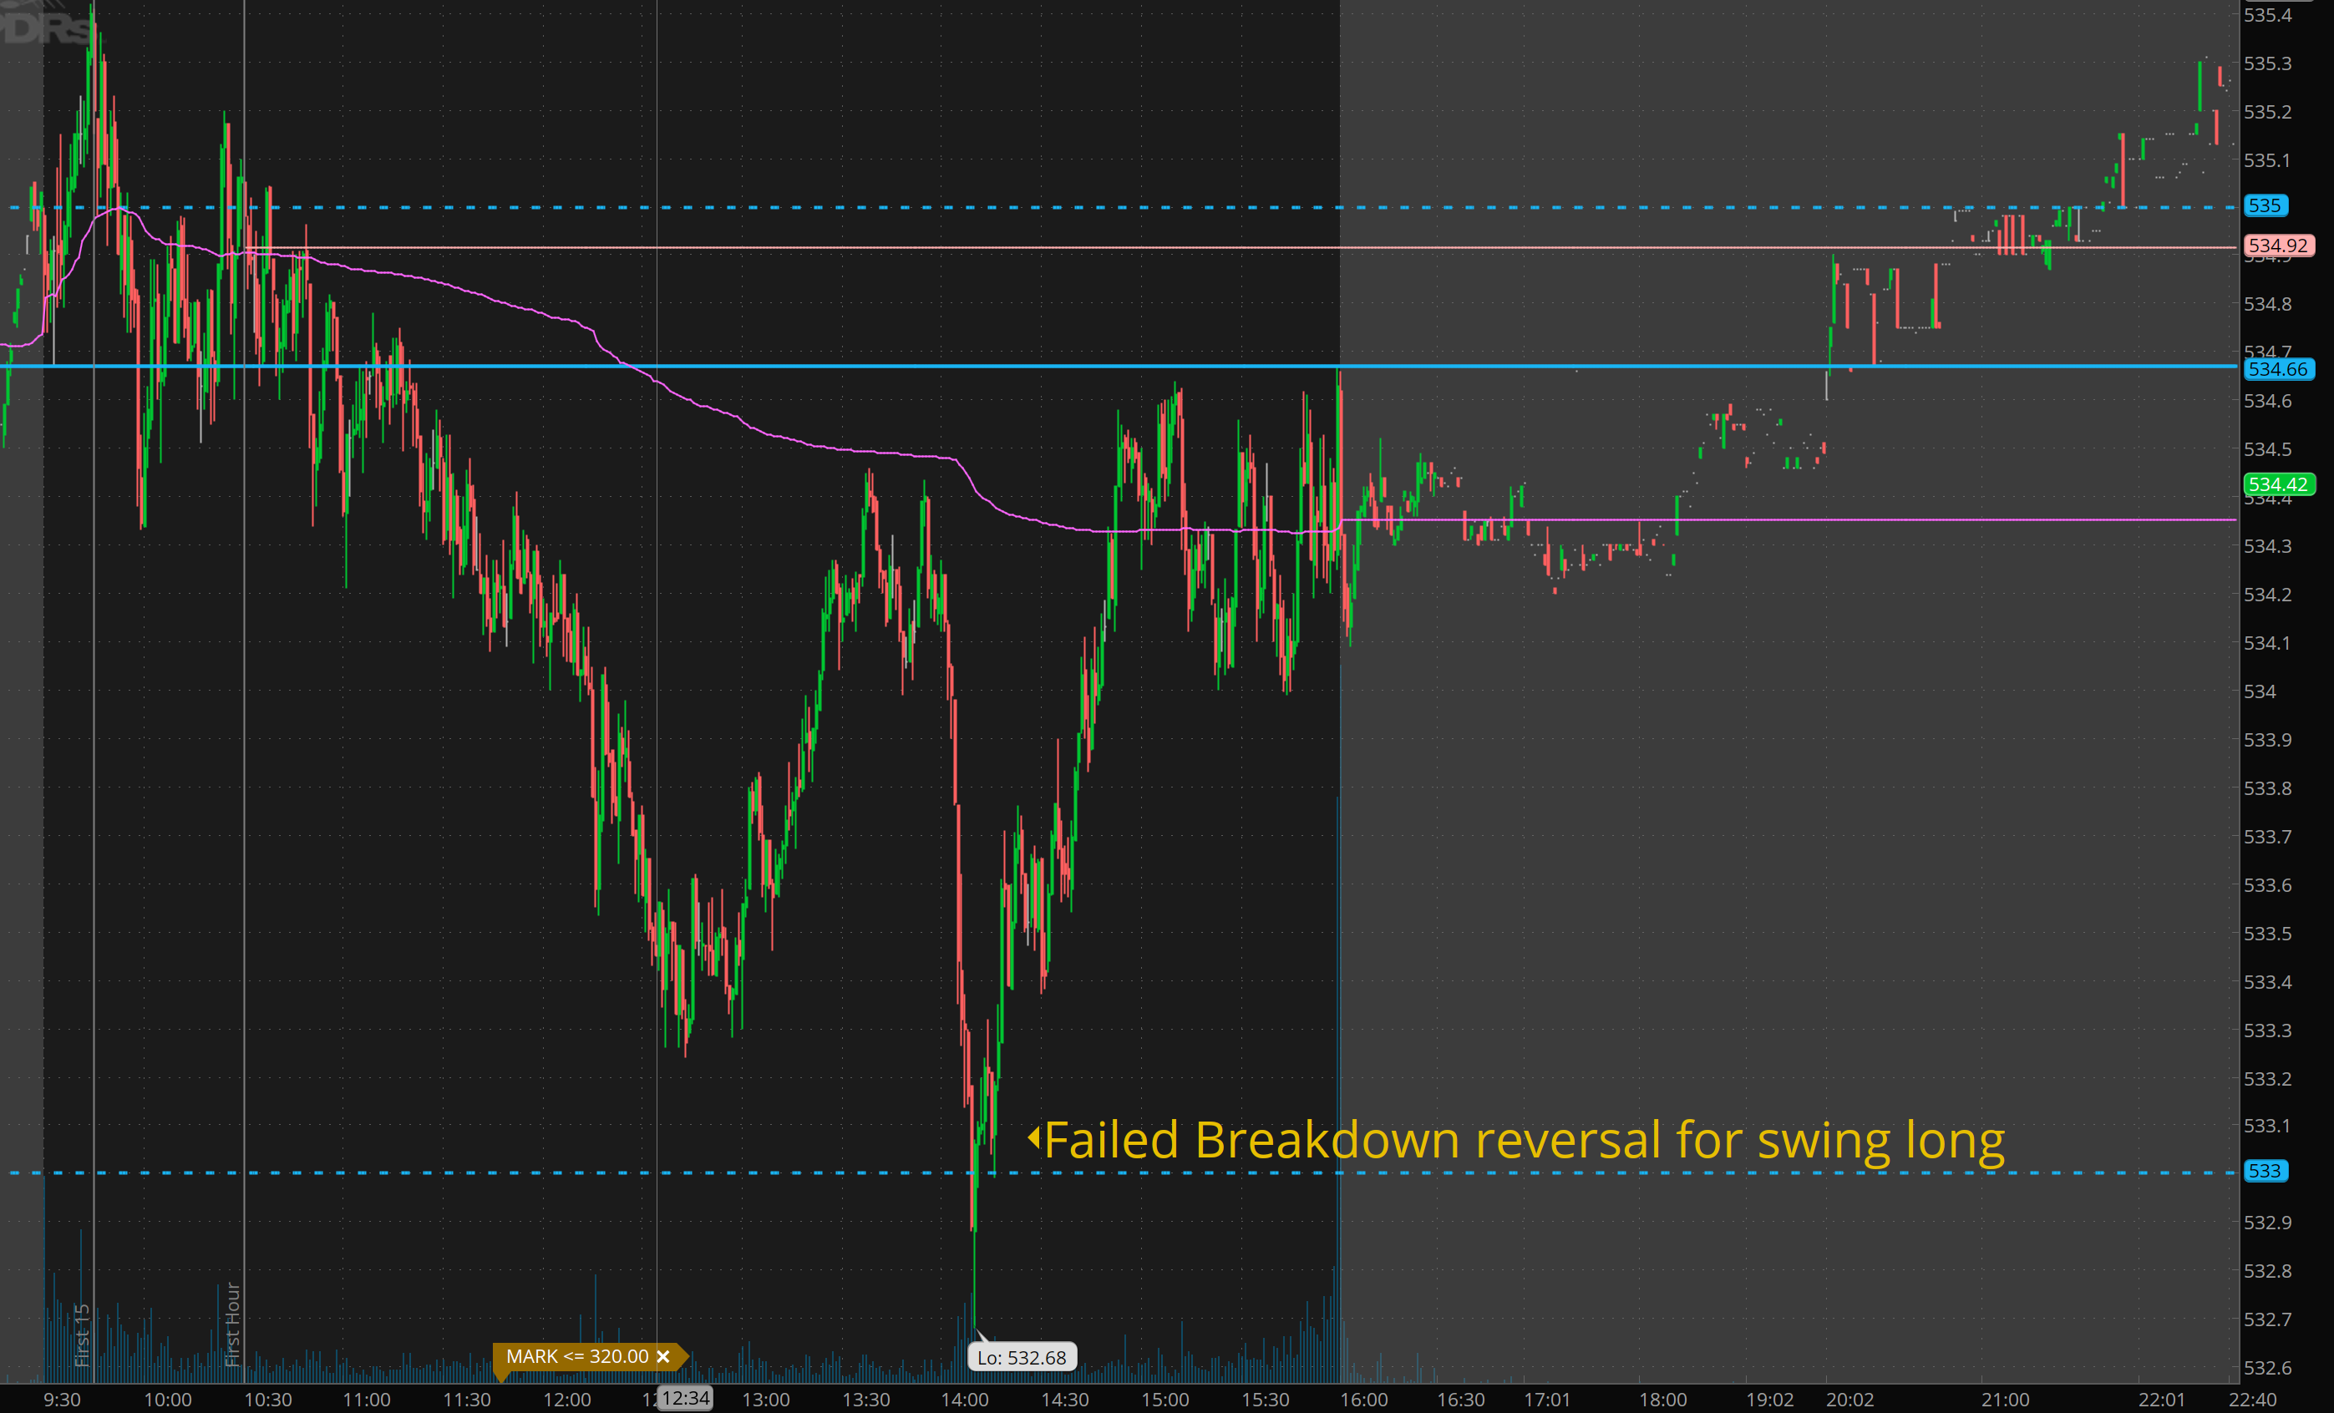This screenshot has width=2334, height=1413.
Task: Select the Failed Breakdown reversal text annotation
Action: point(1523,1139)
